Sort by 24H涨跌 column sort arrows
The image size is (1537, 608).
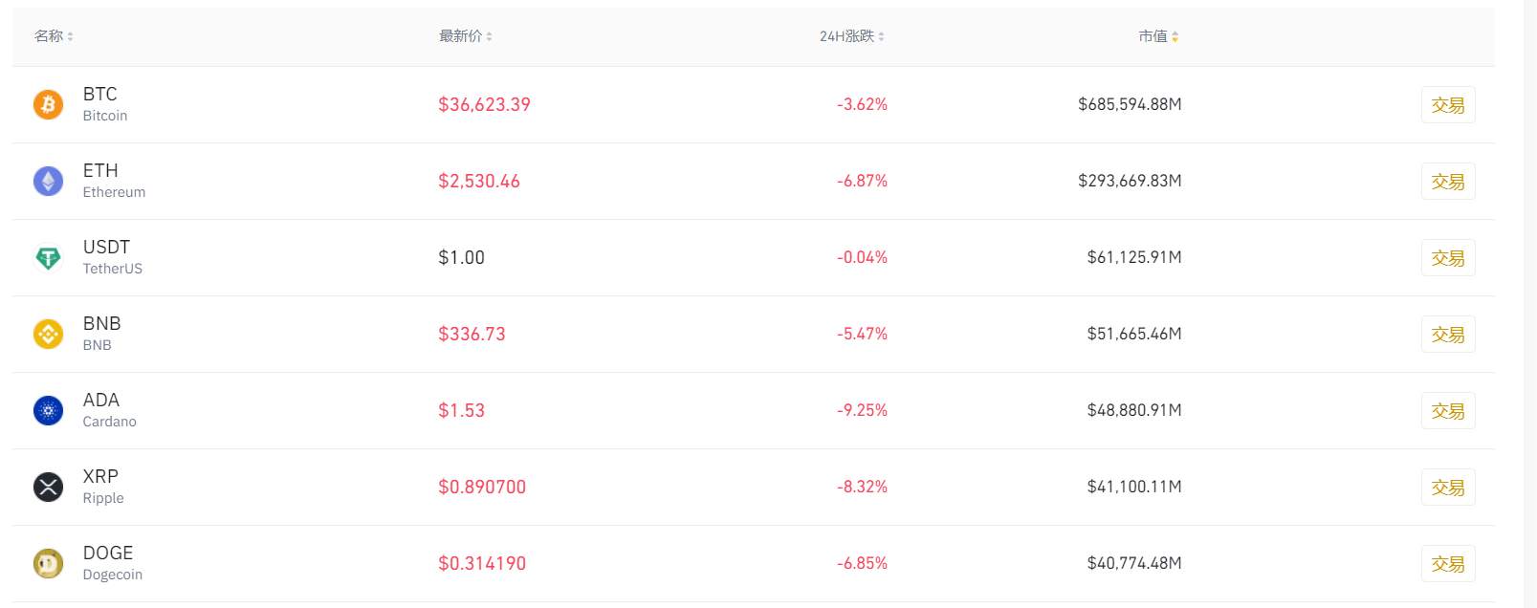pos(881,36)
